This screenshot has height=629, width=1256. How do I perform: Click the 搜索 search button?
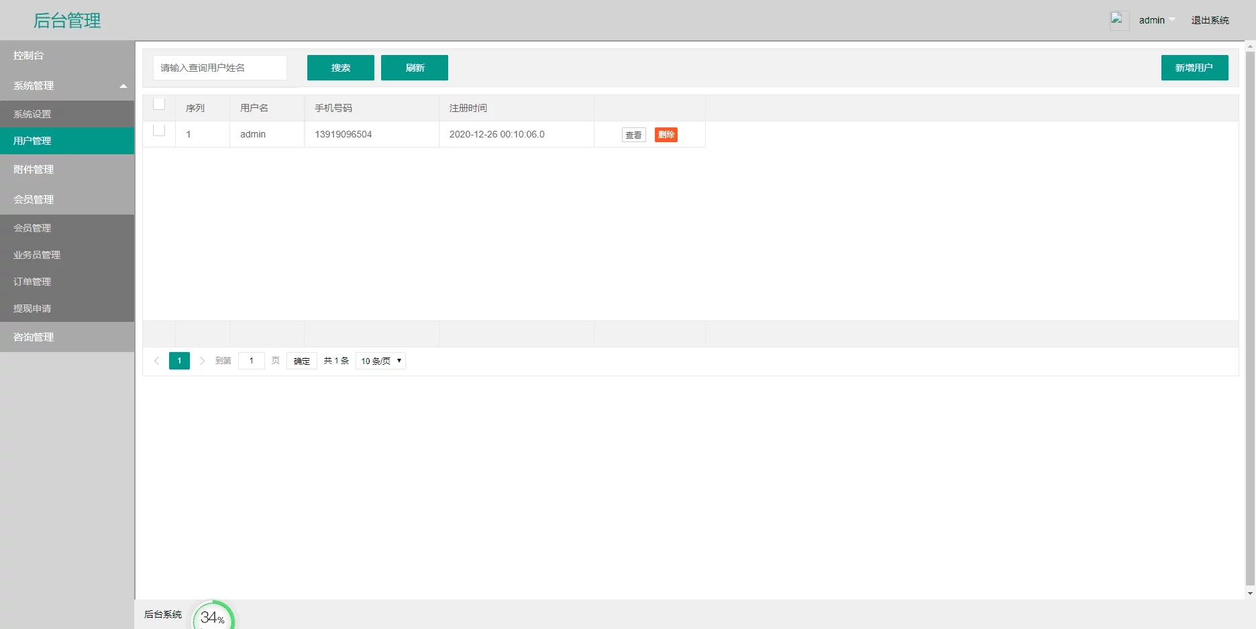[x=340, y=68]
